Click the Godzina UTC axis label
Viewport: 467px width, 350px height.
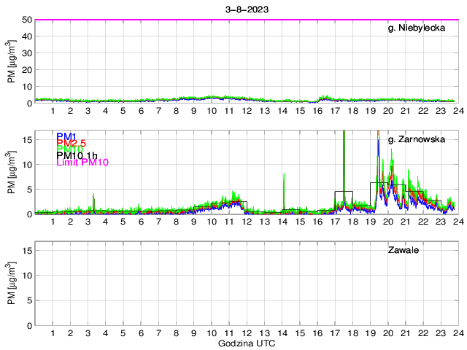[247, 343]
